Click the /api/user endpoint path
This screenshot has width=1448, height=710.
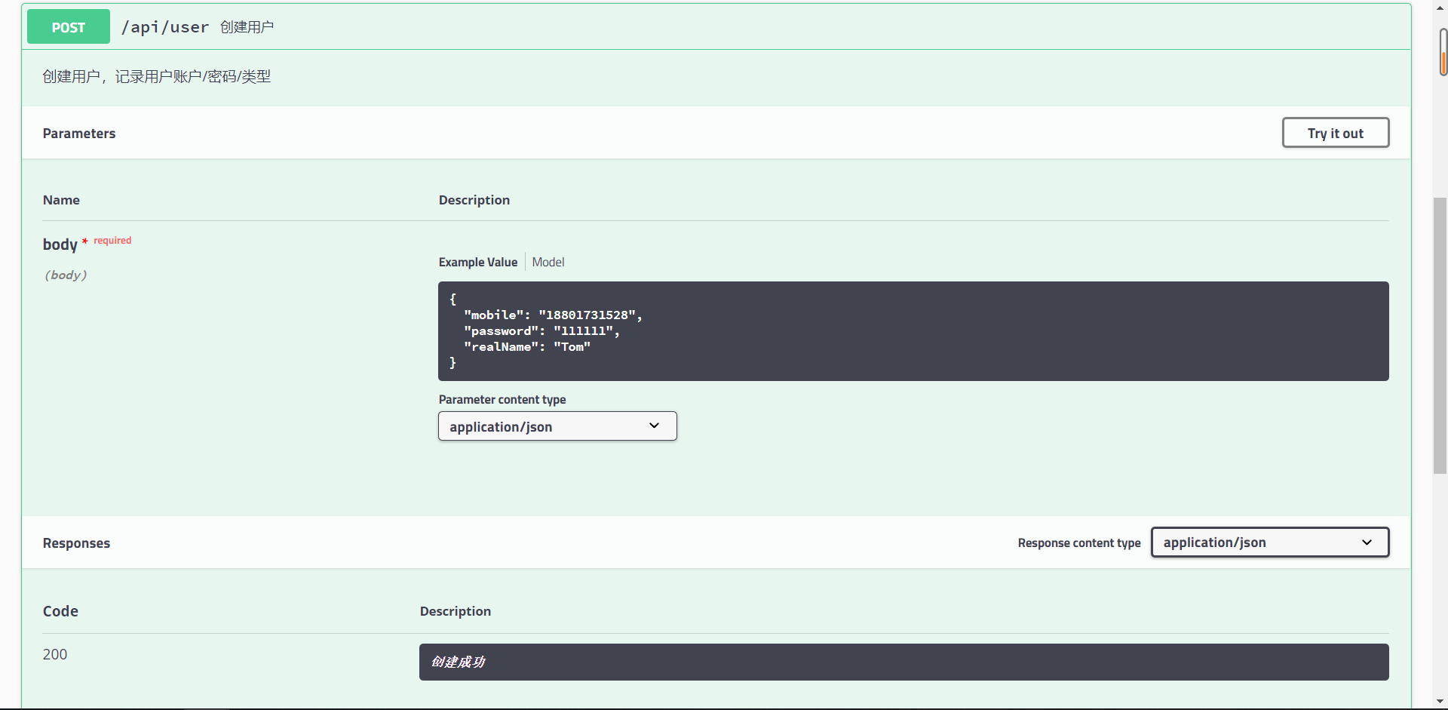pos(165,27)
